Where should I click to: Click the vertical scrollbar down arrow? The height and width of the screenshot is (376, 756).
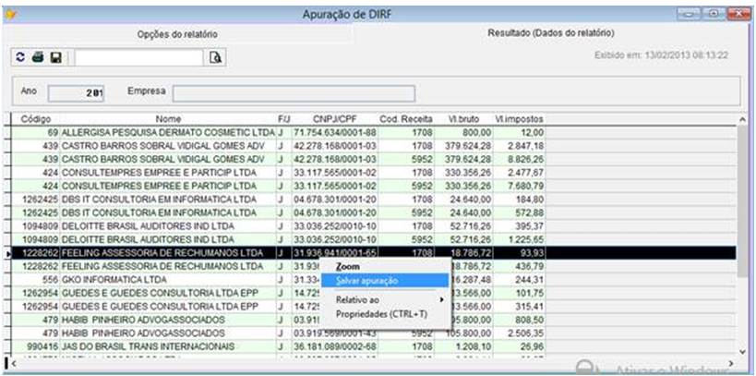pos(743,351)
